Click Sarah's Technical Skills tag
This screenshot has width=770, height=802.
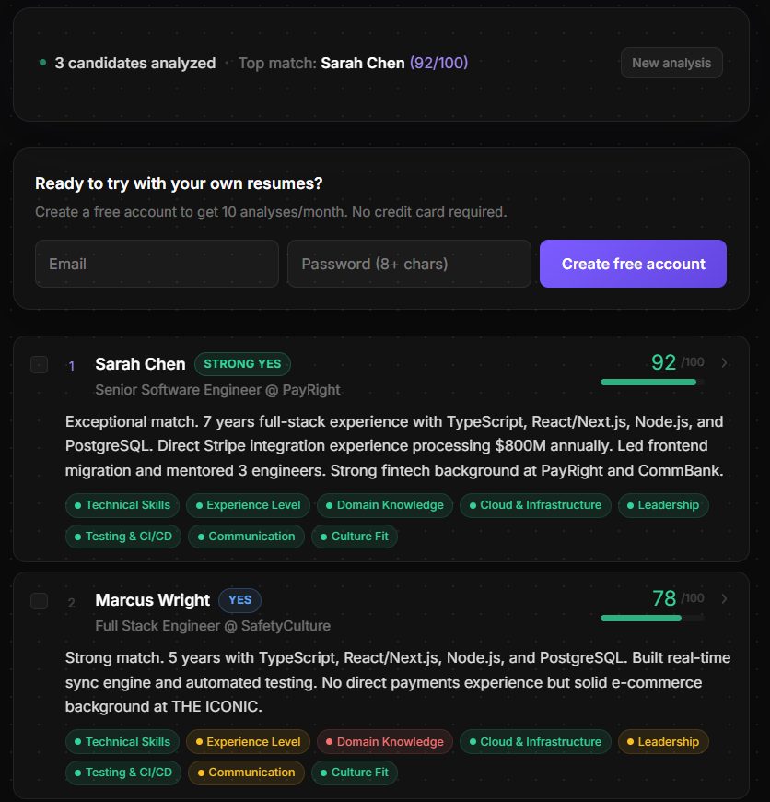coord(122,505)
